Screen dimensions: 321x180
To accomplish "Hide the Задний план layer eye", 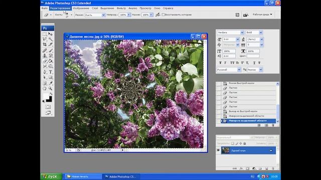I will coord(218,150).
